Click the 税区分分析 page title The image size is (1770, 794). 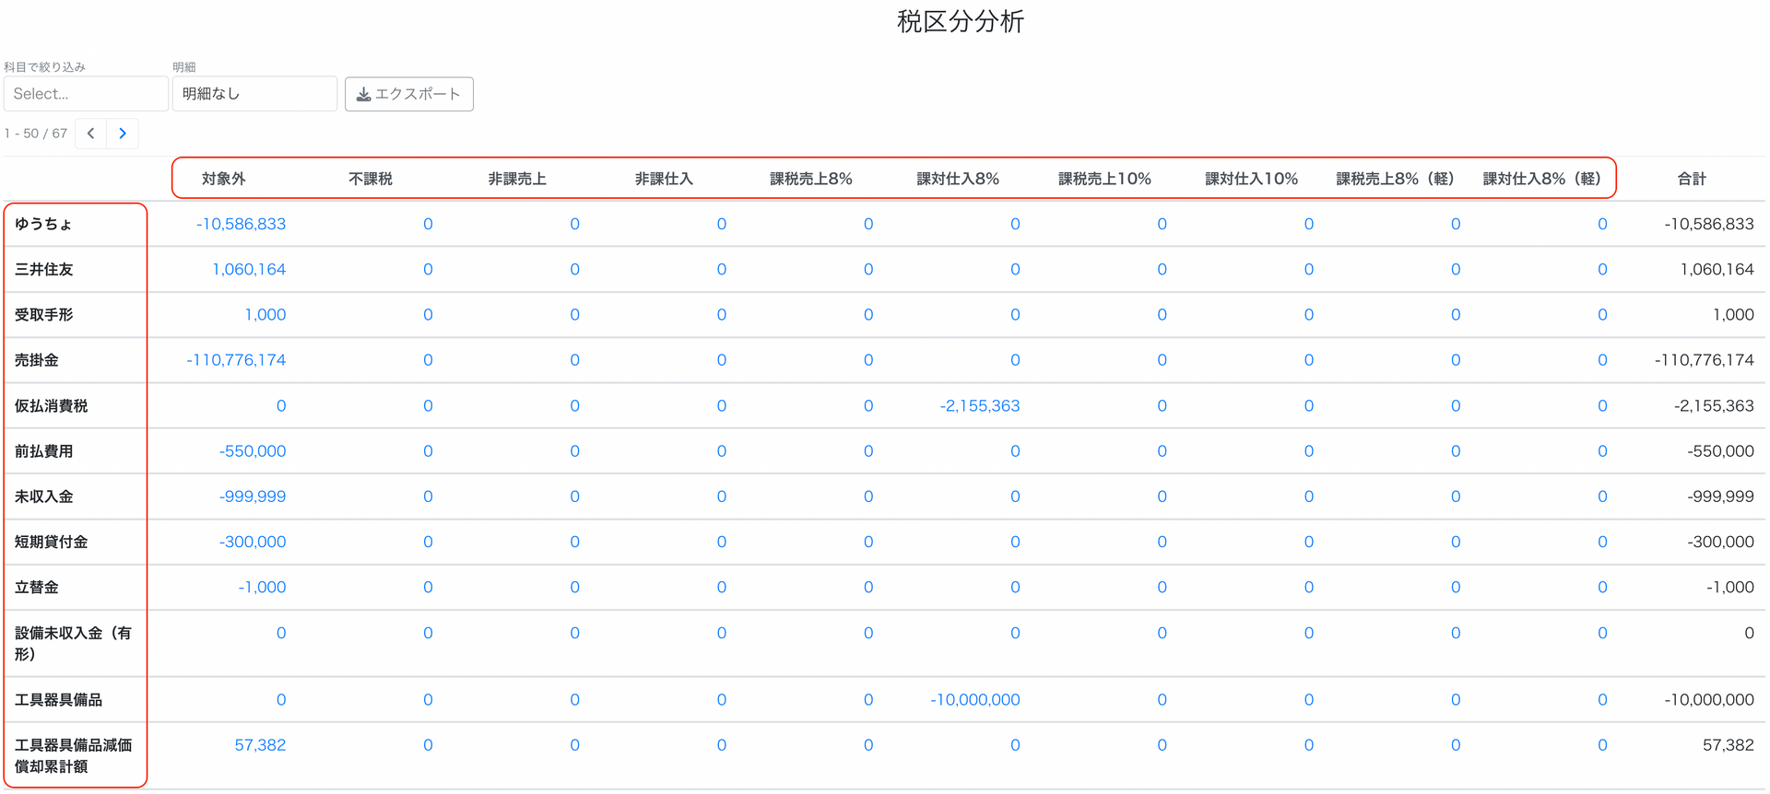961,21
